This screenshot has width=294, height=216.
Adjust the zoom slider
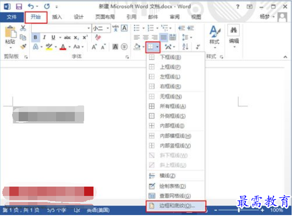pyautogui.click(x=239, y=210)
